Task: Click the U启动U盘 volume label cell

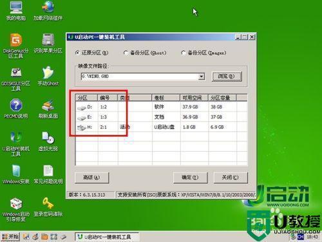Action: click(x=164, y=127)
